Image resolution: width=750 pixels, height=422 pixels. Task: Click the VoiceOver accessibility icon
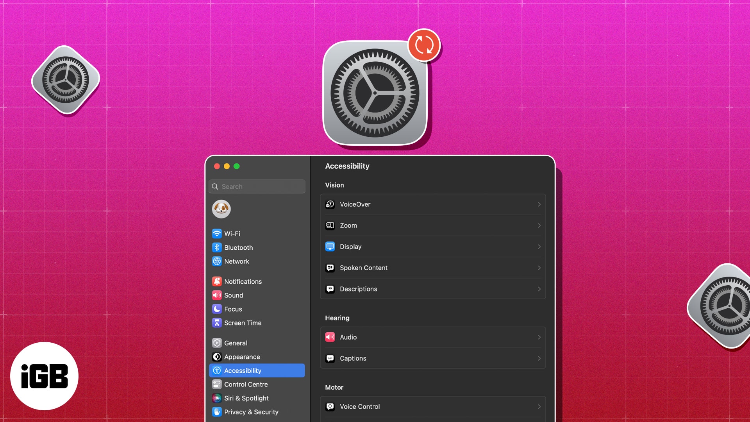330,204
